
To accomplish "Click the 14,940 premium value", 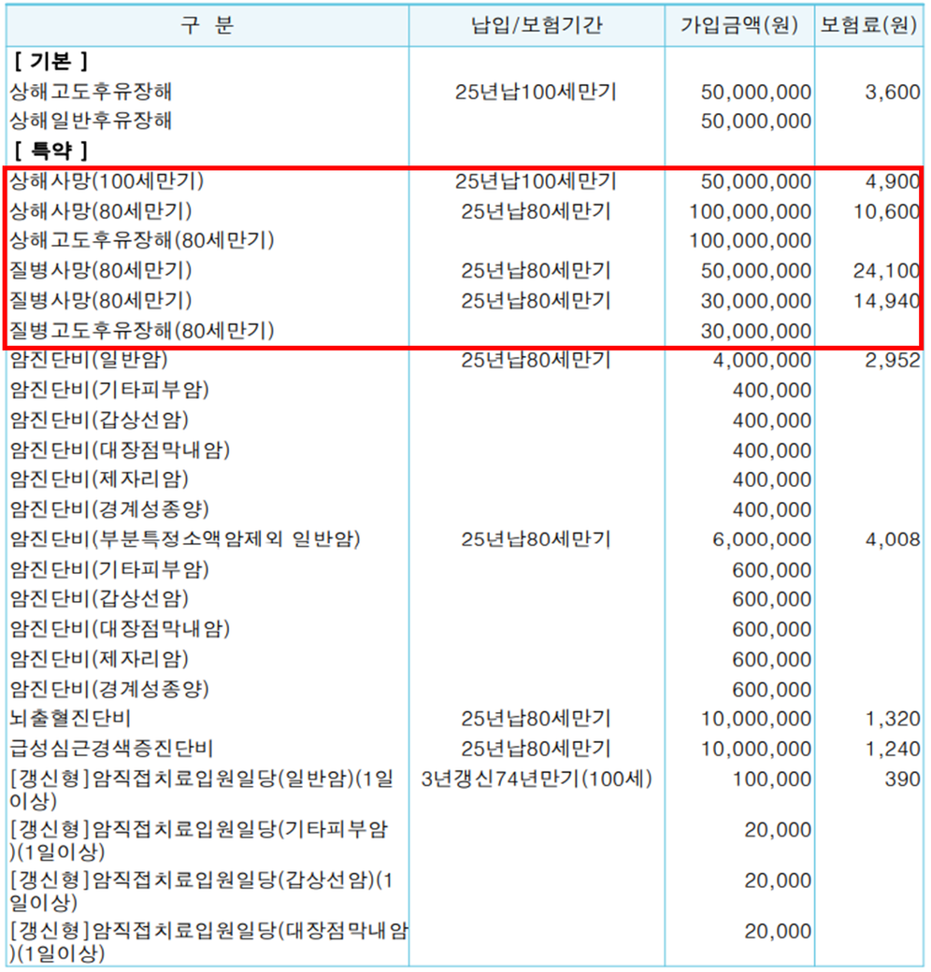I will [x=886, y=301].
